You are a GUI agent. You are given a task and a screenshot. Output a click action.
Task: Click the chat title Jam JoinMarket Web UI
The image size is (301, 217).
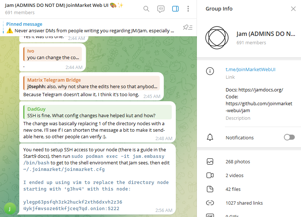click(x=64, y=5)
